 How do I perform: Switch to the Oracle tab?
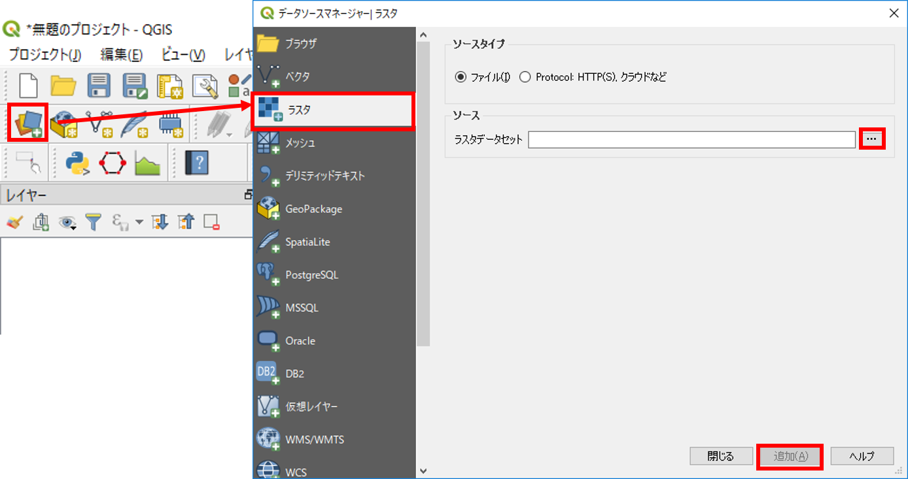(x=334, y=341)
